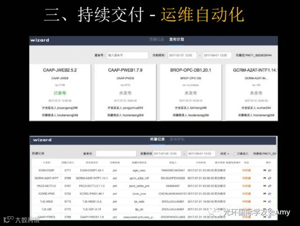The width and height of the screenshot is (300, 226).
Task: Switch to the 发布计划 tab in the upper panel
Action: tap(176, 39)
